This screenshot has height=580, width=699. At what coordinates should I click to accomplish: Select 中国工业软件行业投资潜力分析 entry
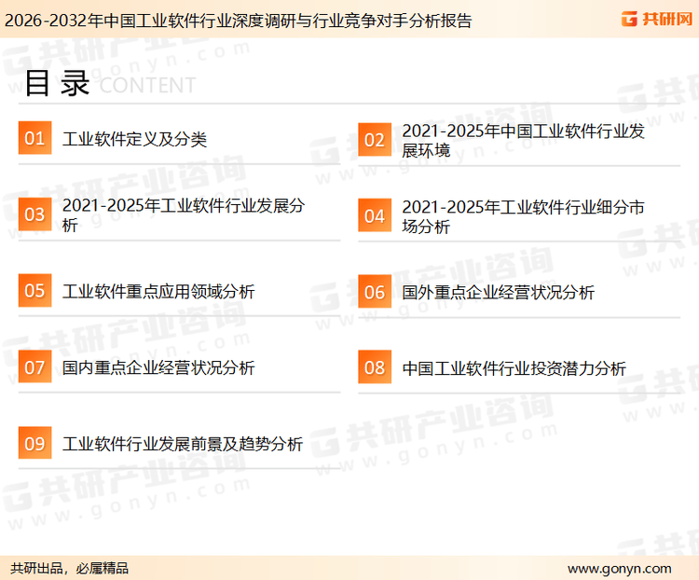[x=514, y=368]
